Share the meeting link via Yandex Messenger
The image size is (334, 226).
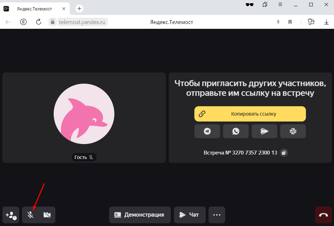(264, 131)
